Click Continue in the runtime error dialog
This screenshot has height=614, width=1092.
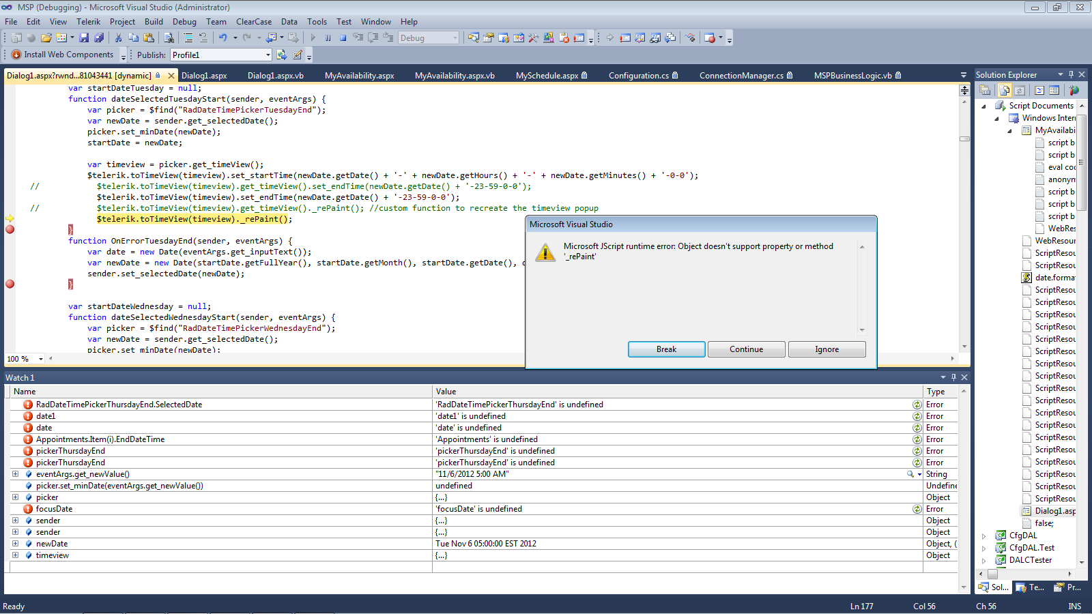[x=746, y=349]
